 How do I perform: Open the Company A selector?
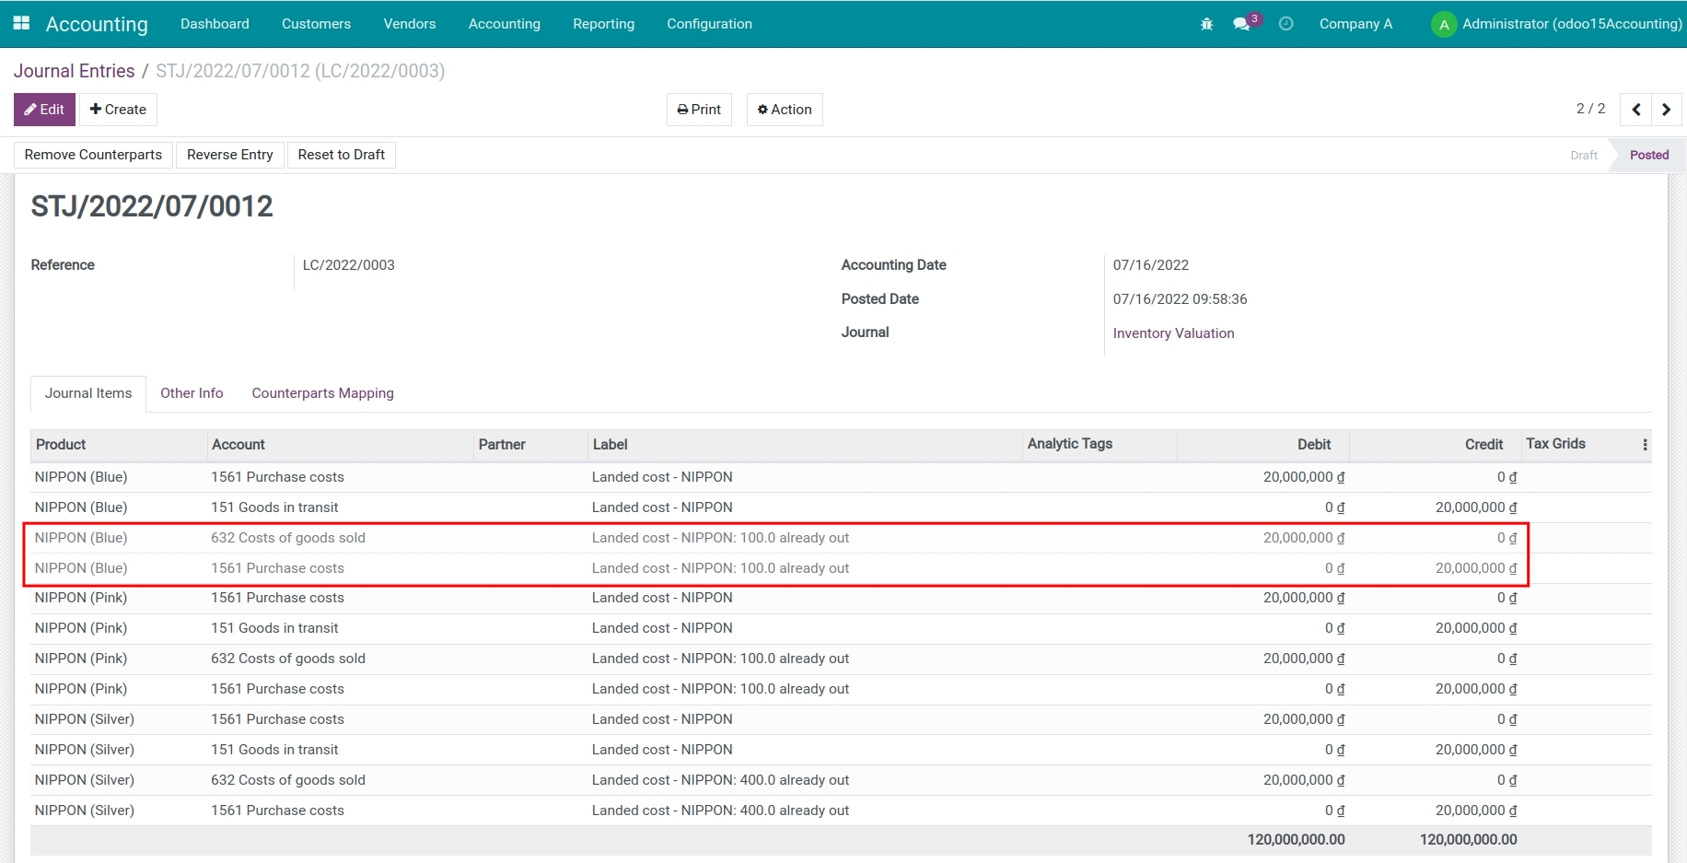pyautogui.click(x=1355, y=24)
